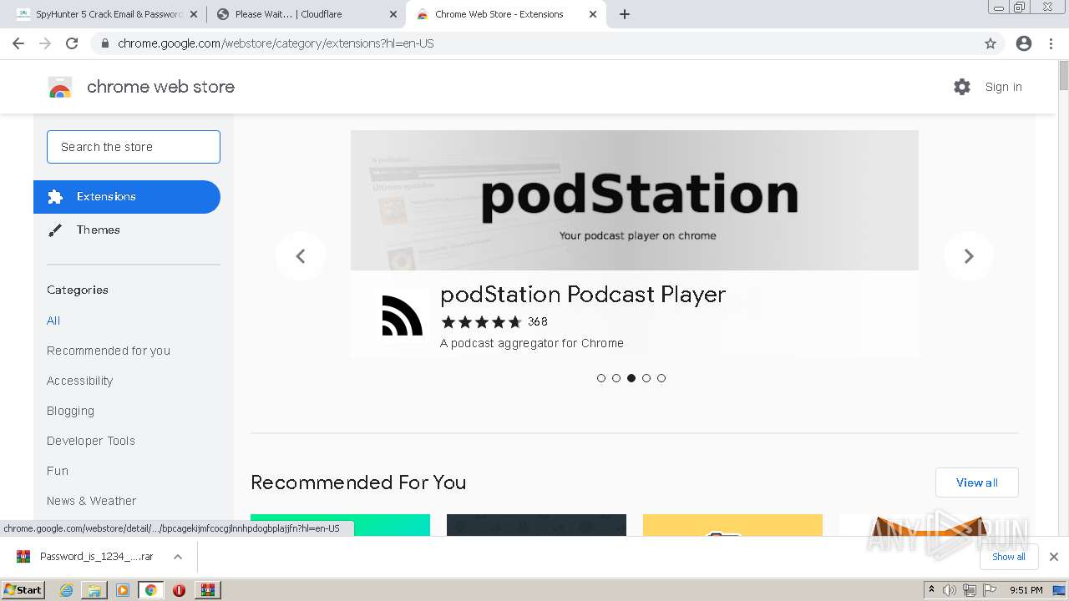Click podStation RSS extension icon

point(402,317)
